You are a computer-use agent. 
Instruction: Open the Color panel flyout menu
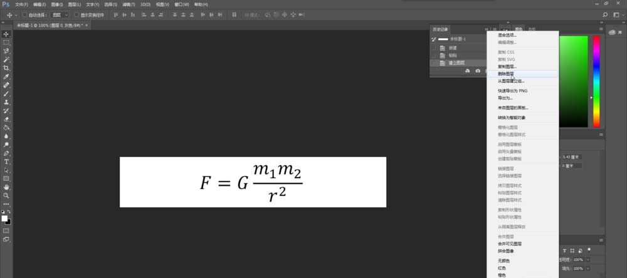[601, 29]
